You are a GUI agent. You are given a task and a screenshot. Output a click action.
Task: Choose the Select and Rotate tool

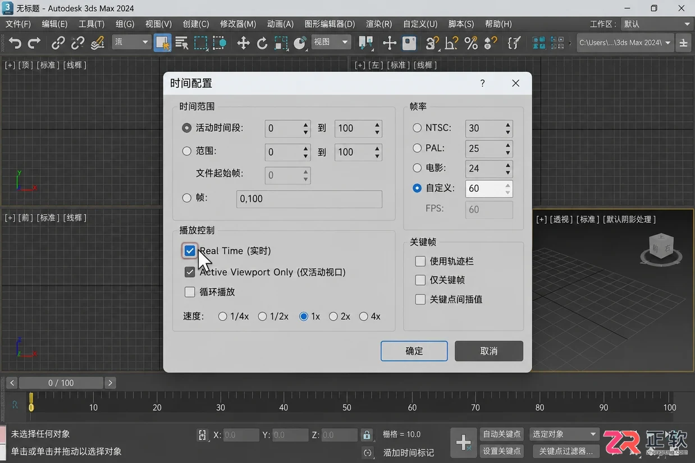(x=262, y=43)
